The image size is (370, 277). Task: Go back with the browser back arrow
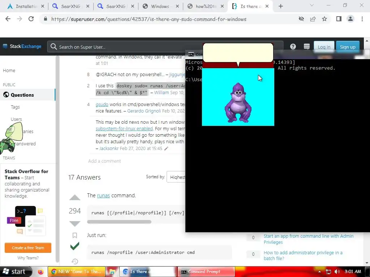click(8, 19)
